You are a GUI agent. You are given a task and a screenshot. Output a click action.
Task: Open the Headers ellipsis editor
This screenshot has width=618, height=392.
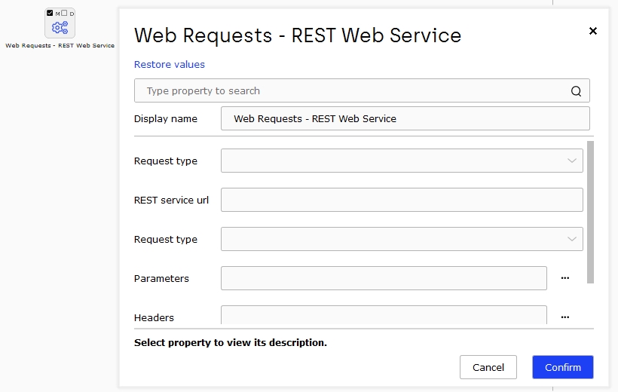pyautogui.click(x=564, y=317)
